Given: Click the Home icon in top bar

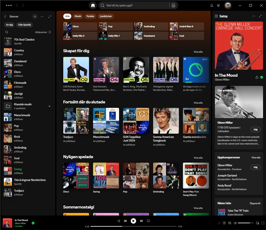Looking at the screenshot, I should pyautogui.click(x=93, y=5).
